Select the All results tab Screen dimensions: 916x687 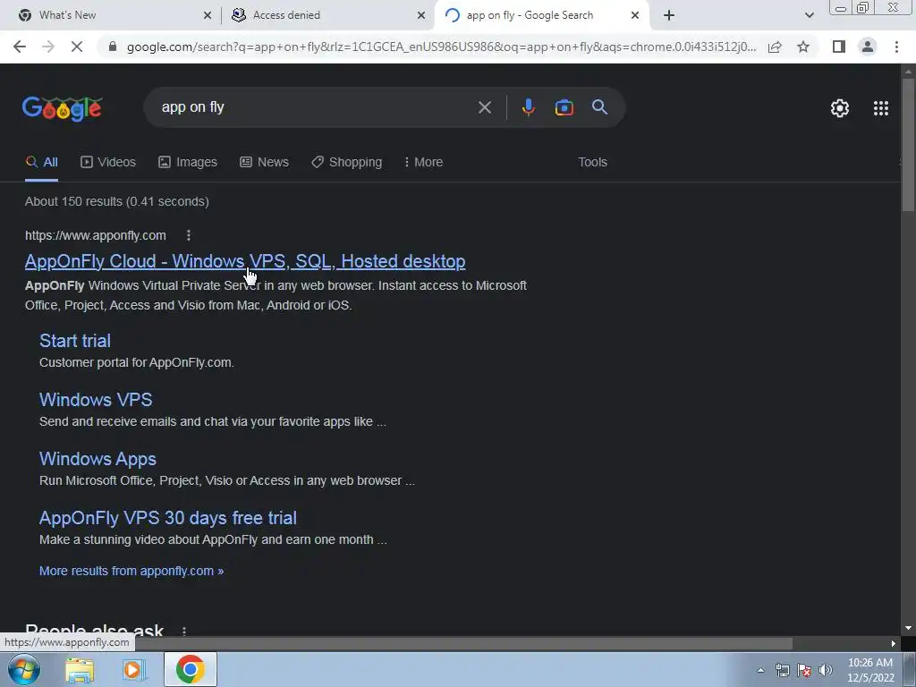(41, 163)
